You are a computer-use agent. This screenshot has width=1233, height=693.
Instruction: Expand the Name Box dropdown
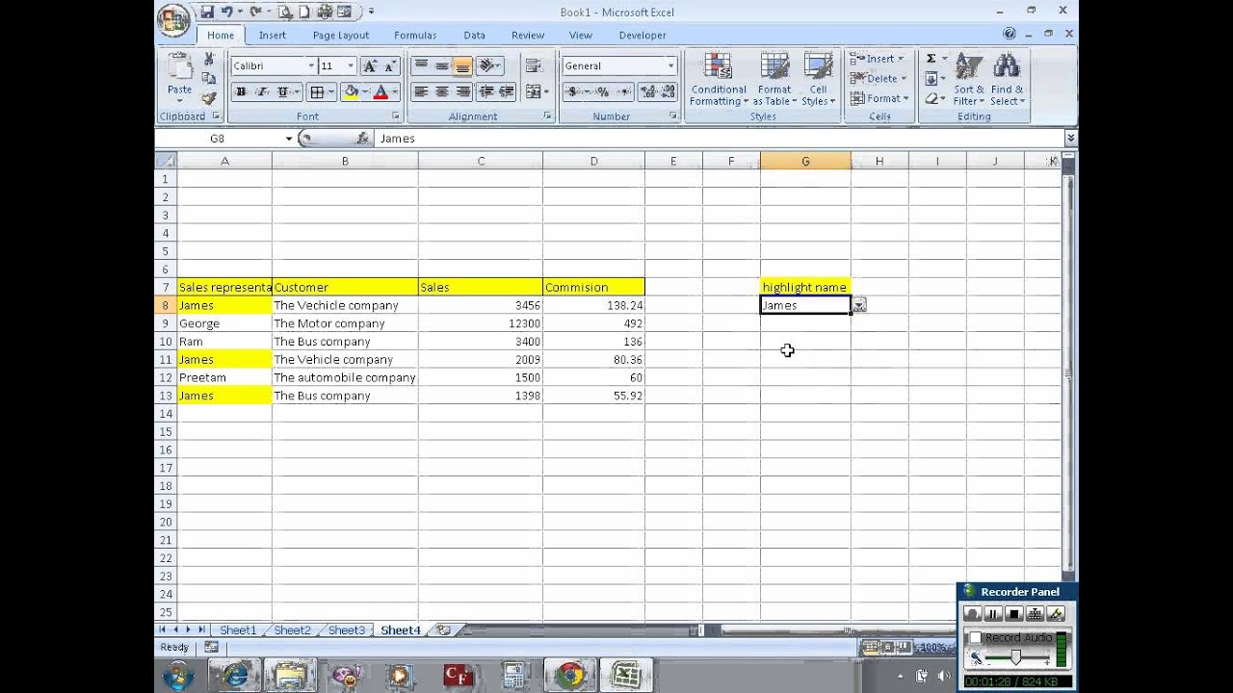coord(288,139)
